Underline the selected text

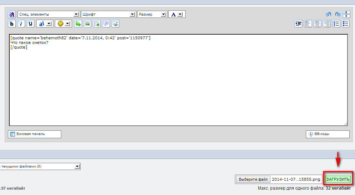30,24
